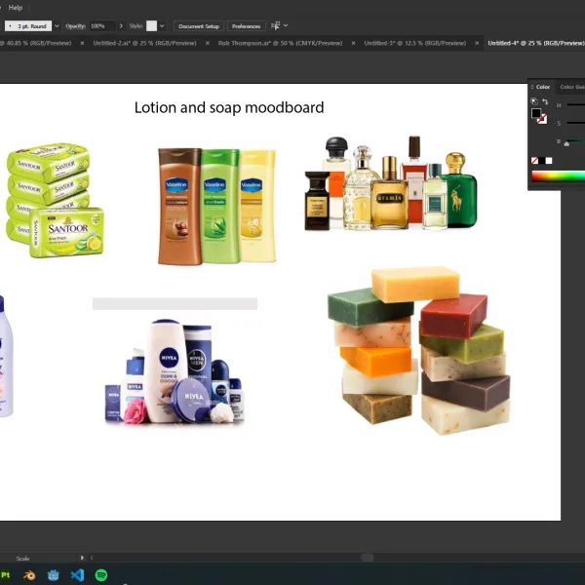Select the stacked handmade soaps image
Viewport: 585px width, 585px height.
pos(418,350)
